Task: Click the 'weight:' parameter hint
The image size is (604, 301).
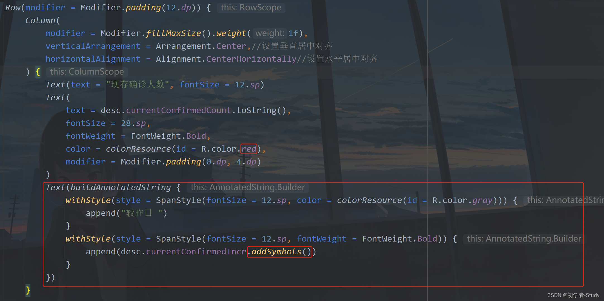Action: coord(270,33)
